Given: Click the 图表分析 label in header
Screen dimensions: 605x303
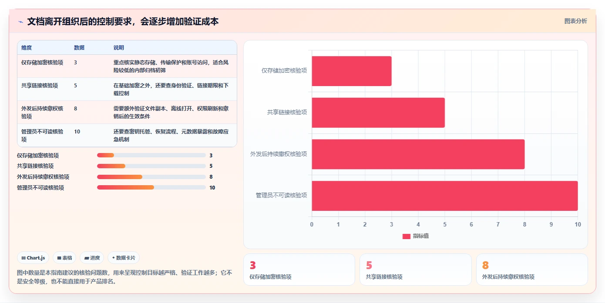Looking at the screenshot, I should [575, 21].
